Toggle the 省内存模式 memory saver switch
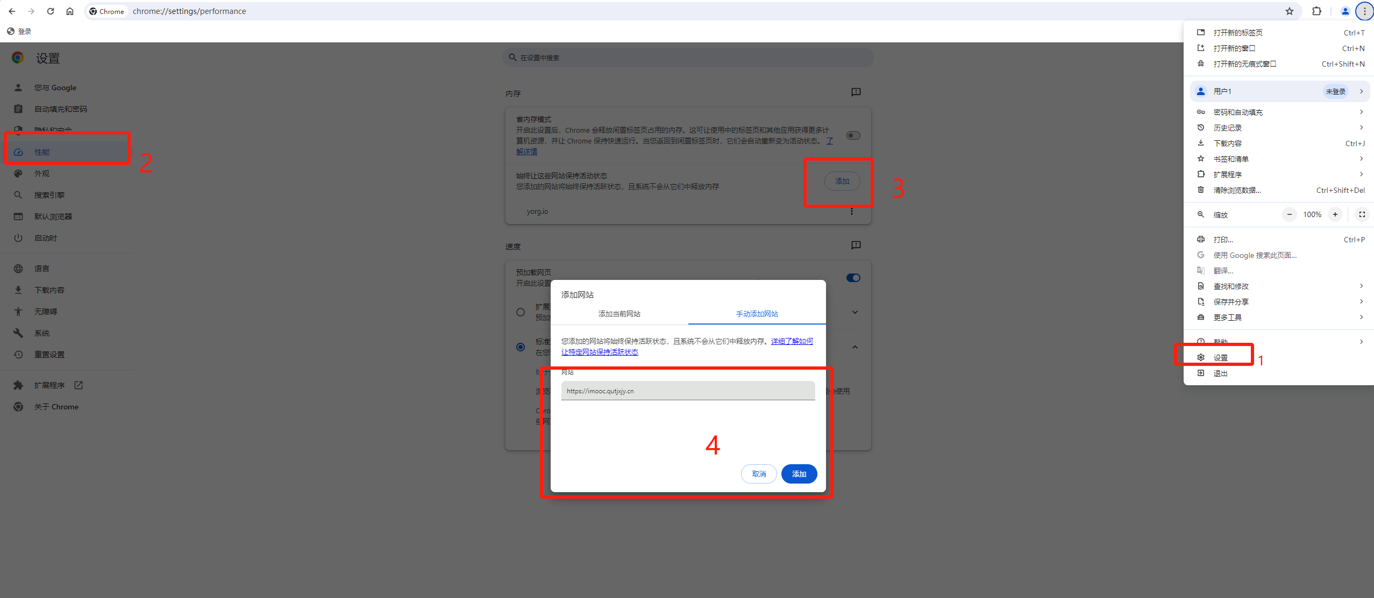Screen dimensions: 1374x598 (853, 135)
